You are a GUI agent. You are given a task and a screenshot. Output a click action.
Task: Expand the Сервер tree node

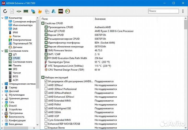click(2, 88)
